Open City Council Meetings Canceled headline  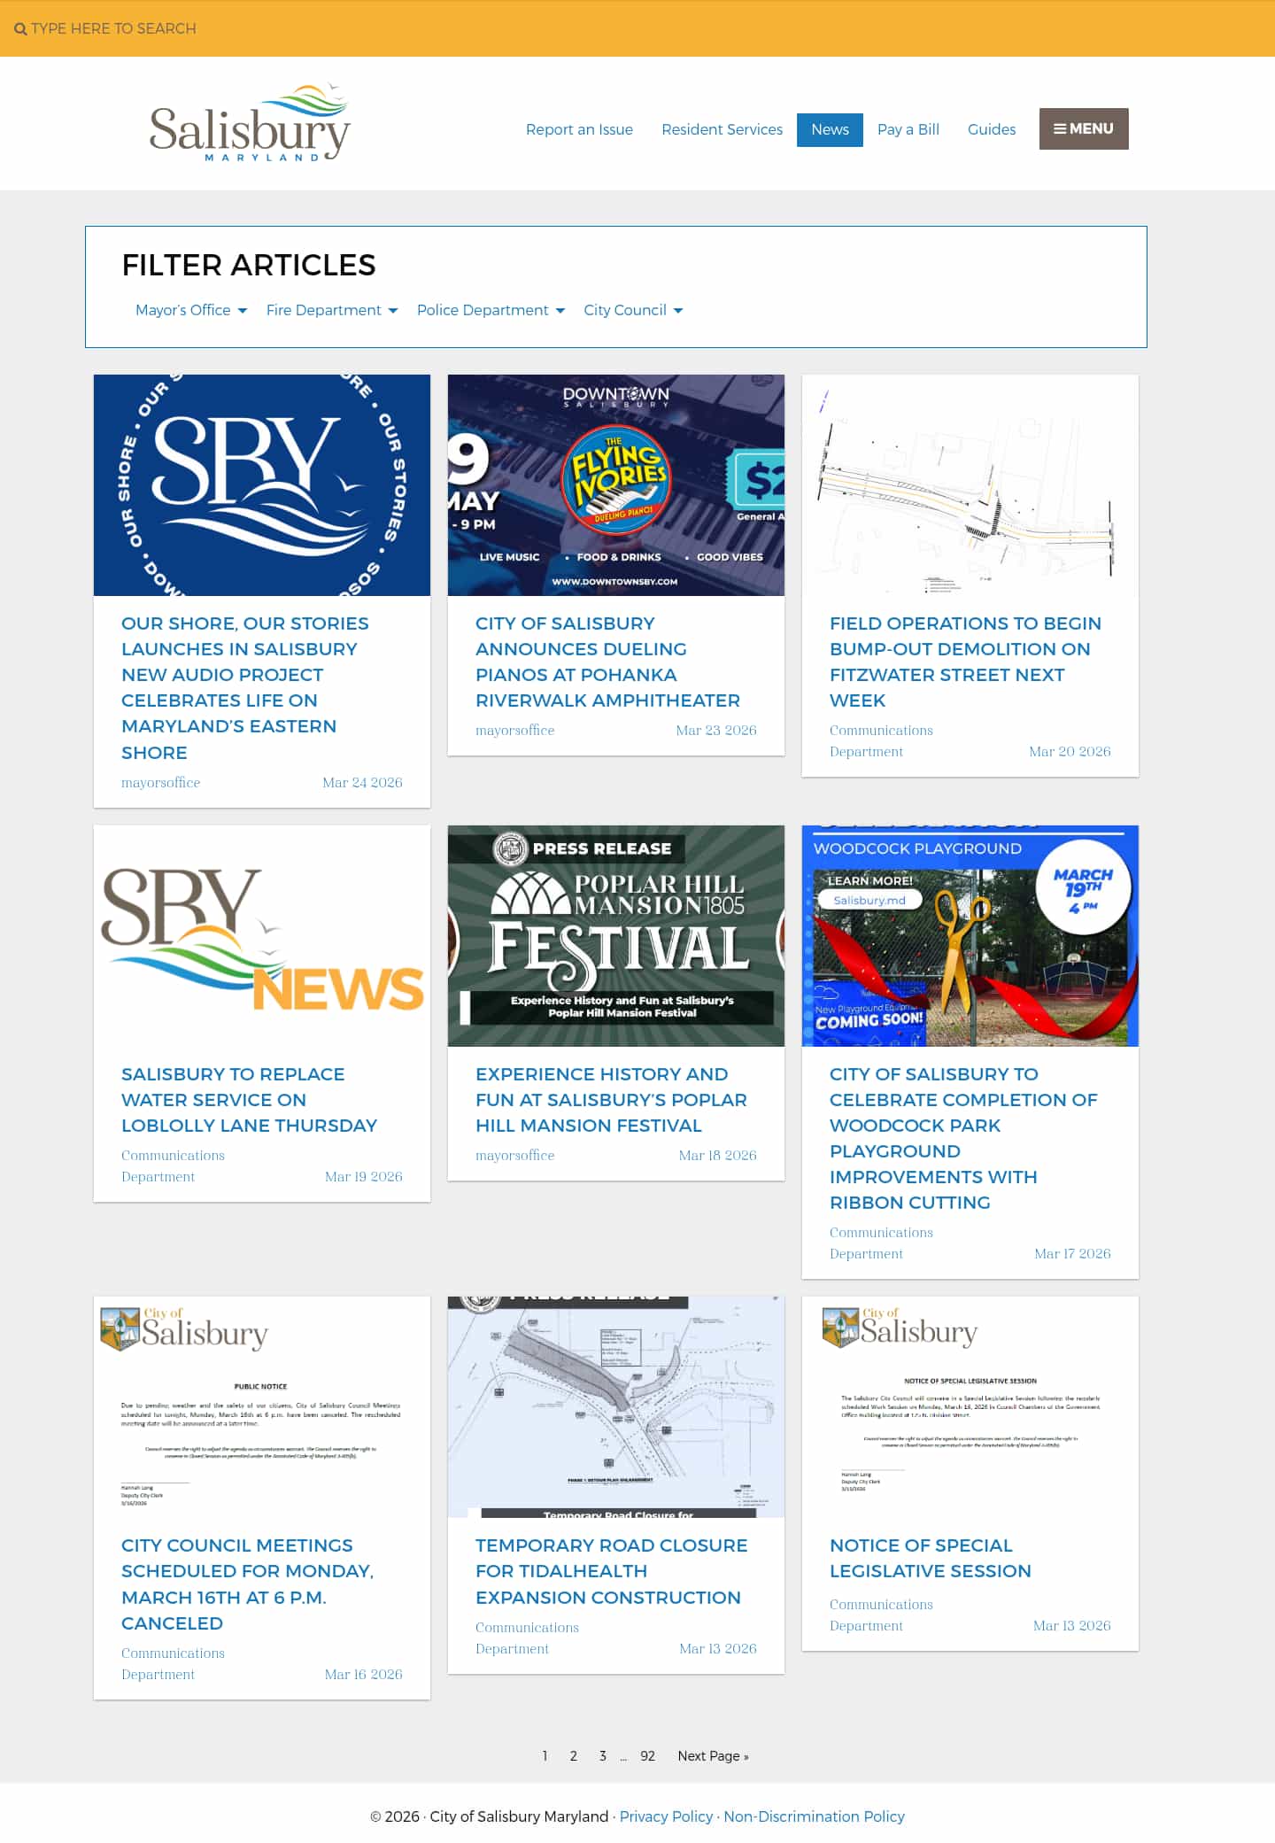click(247, 1584)
